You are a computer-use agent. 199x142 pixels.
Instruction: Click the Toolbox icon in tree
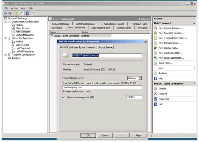tap(9, 58)
